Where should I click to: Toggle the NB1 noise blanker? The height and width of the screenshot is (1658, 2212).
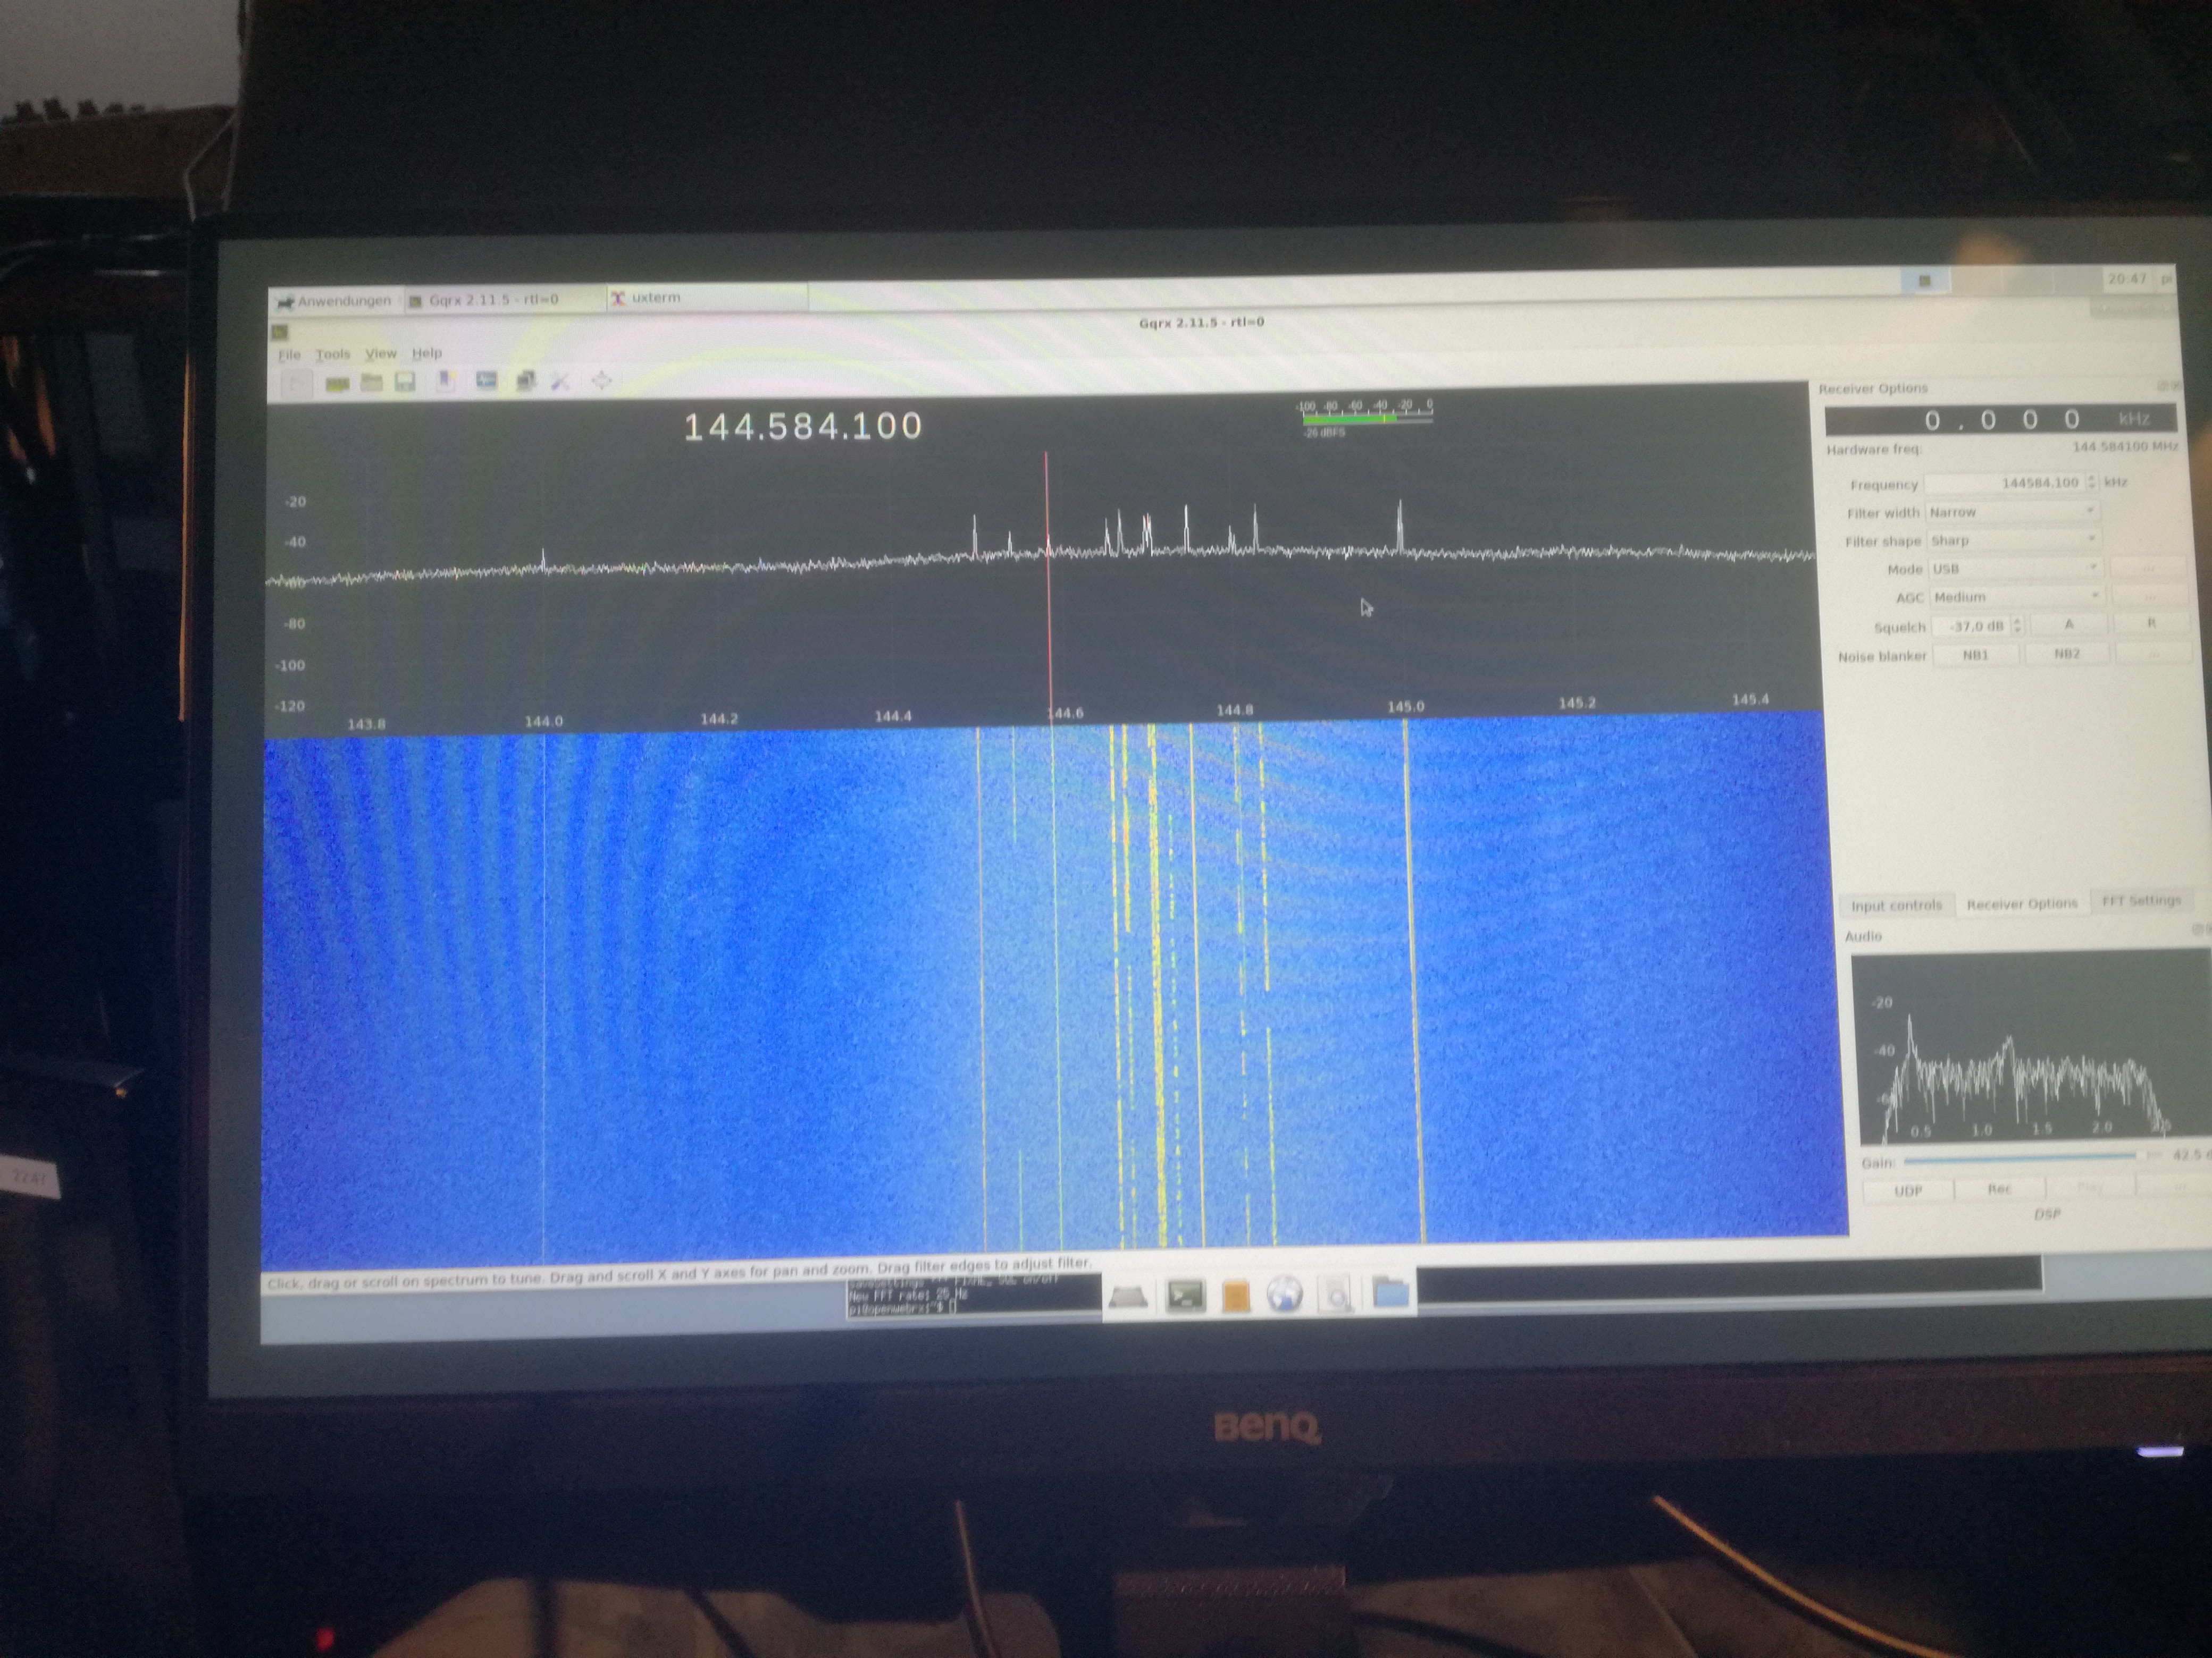click(x=1975, y=655)
